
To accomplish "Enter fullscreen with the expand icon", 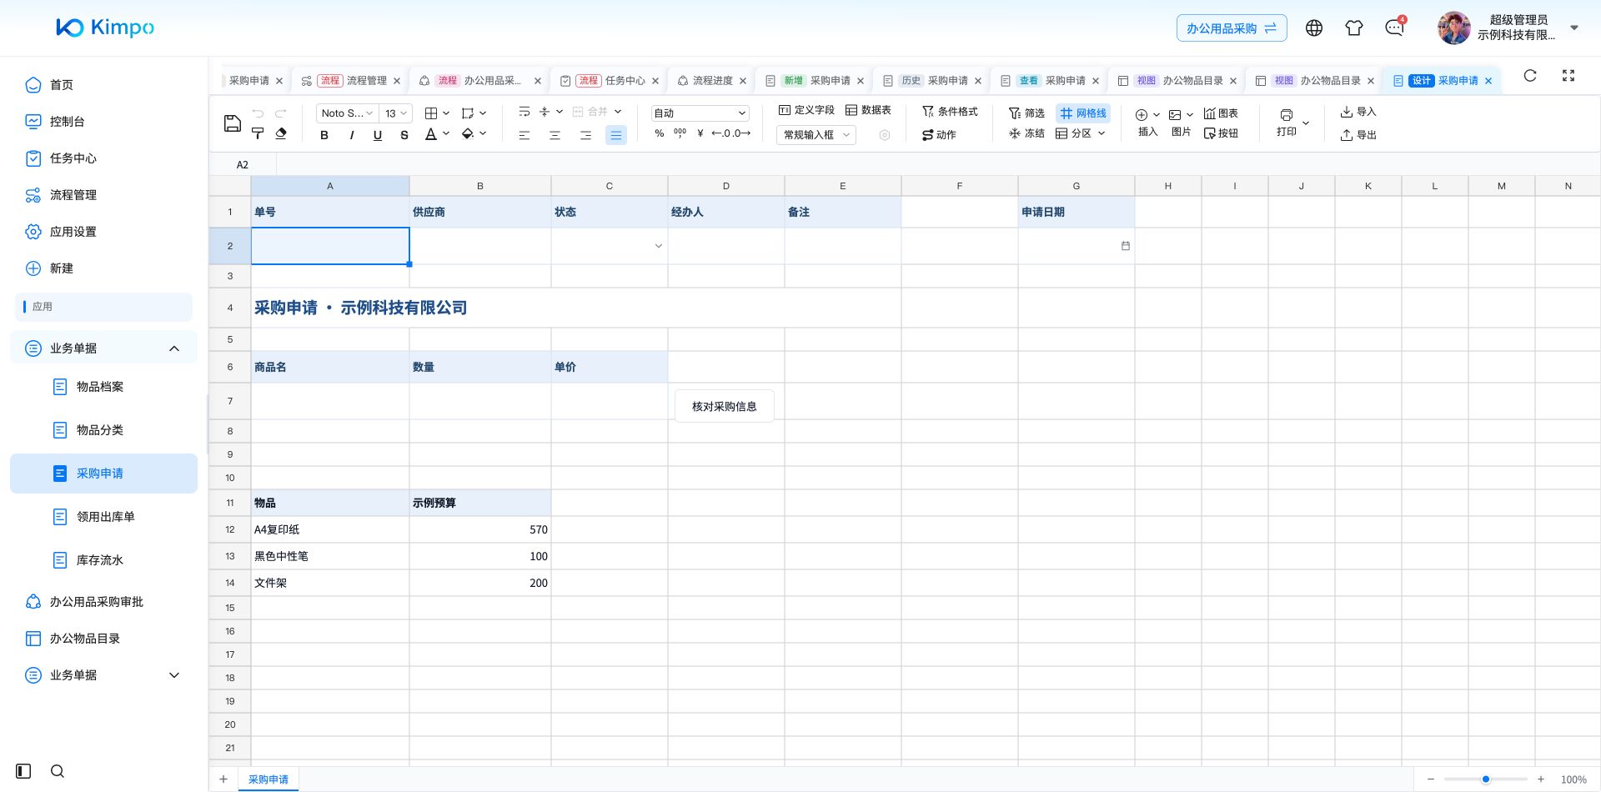I will point(1568,76).
